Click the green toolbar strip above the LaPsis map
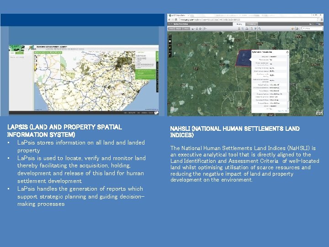329x247 pixels. (x=48, y=52)
